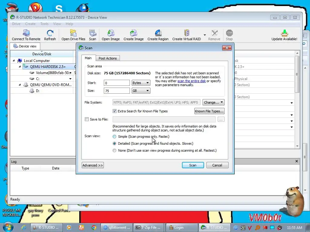Select None scan view option
The image size is (310, 232).
[x=114, y=150]
